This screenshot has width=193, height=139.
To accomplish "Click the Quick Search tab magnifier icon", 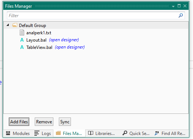I will coord(125,133).
